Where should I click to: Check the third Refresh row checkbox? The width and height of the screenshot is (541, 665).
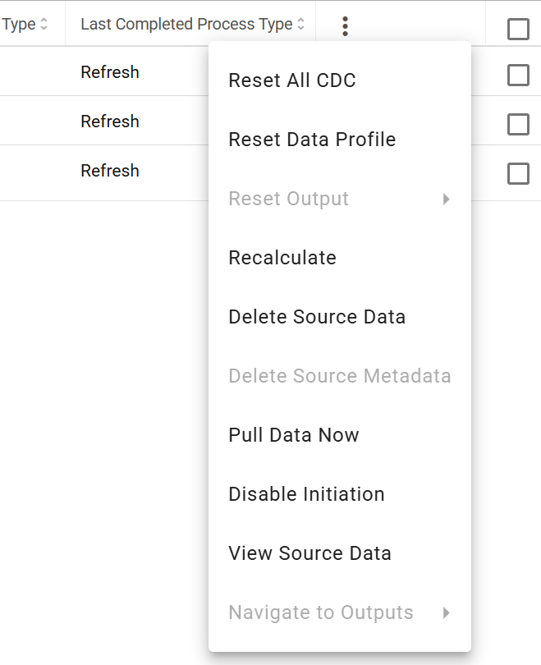tap(518, 173)
